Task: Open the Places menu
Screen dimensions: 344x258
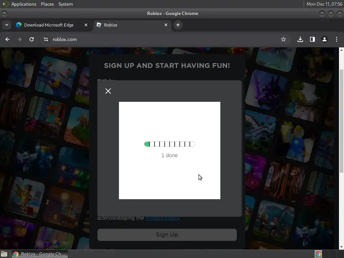Action: coord(47,4)
